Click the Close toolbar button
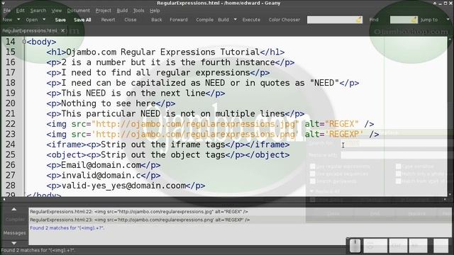Image resolution: width=454 pixels, height=255 pixels. [x=131, y=20]
